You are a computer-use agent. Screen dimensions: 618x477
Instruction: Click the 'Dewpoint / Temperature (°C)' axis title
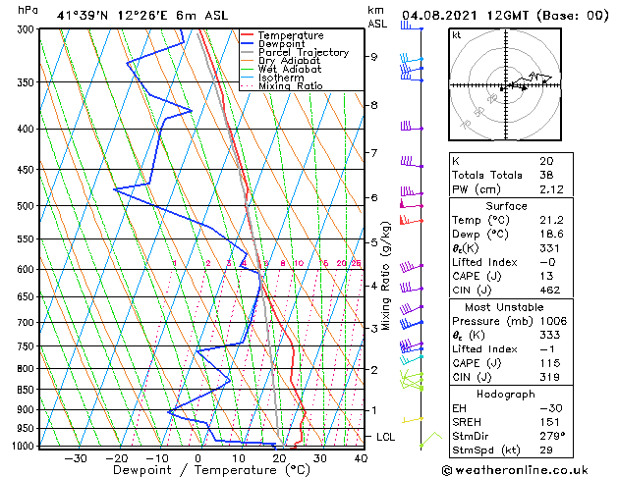click(x=211, y=470)
